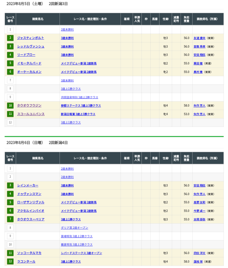Open trainer link 今野貞一
228x268 pixels.
pyautogui.click(x=199, y=211)
